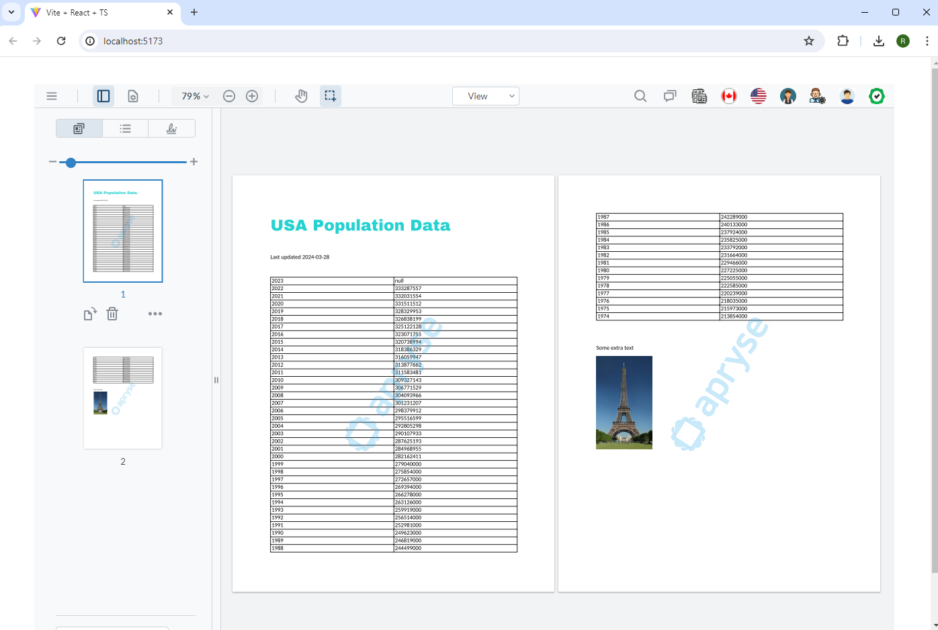Open a new browser tab with plus

point(194,12)
